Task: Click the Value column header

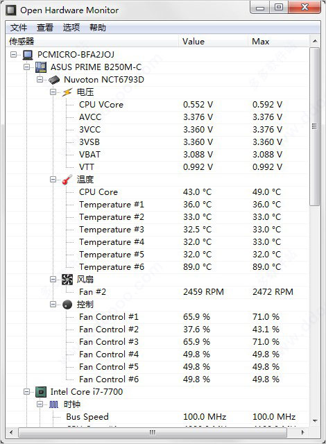Action: (x=214, y=42)
